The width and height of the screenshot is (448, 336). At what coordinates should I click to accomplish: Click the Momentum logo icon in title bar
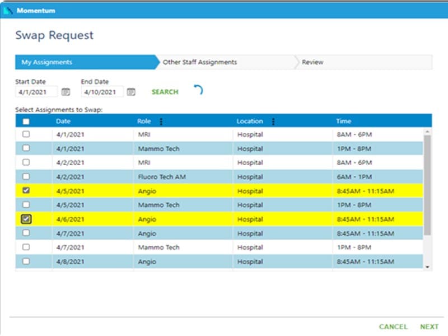click(x=8, y=11)
